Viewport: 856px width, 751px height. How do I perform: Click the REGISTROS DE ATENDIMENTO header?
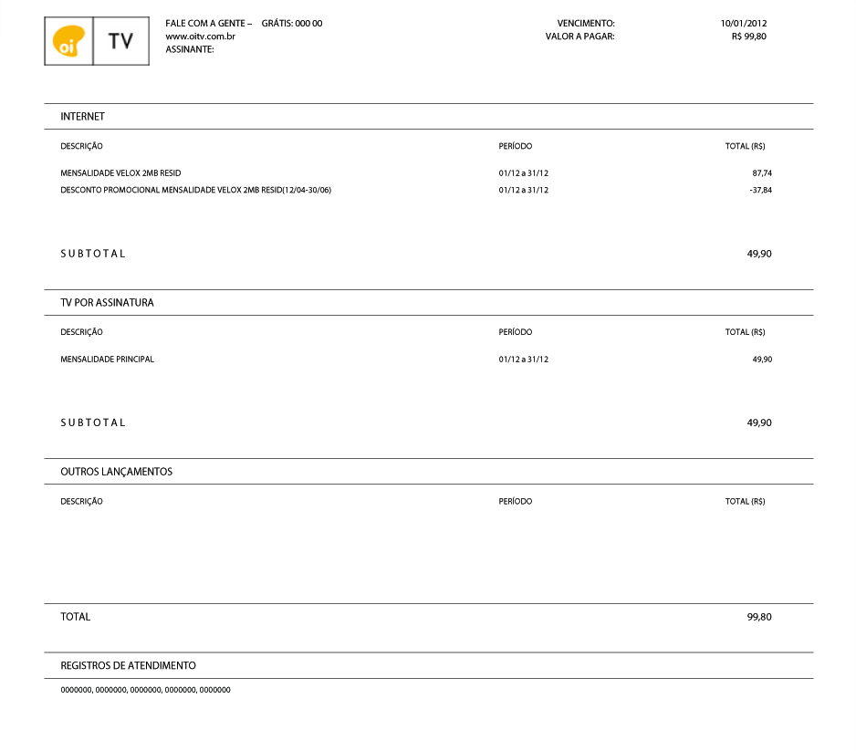[128, 666]
